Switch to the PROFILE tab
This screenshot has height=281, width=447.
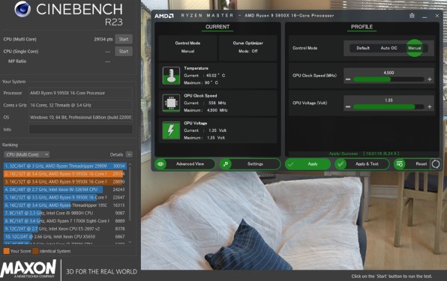coord(361,27)
